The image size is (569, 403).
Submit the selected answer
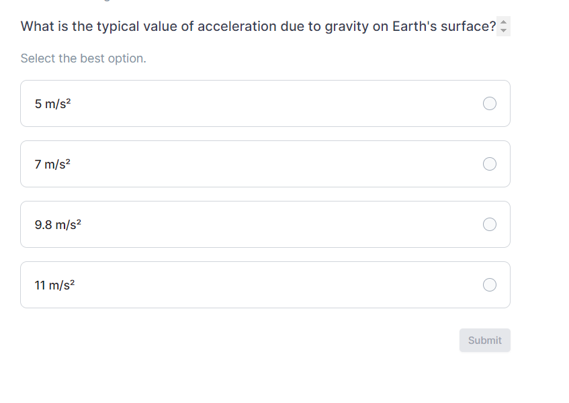tap(484, 340)
